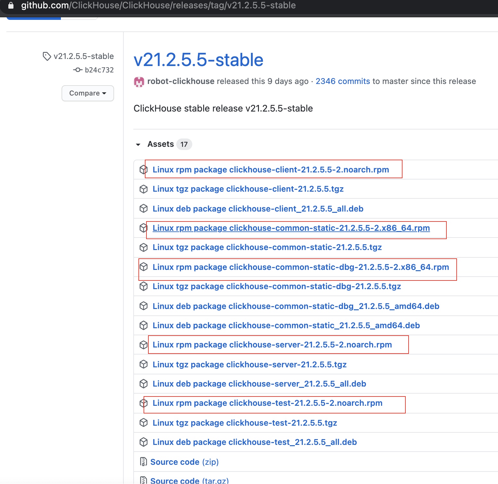Screen dimensions: 498x484
Task: Download clickhouse-common-static-dbg_21.2.5.5_amd64.deb
Action: (x=296, y=306)
